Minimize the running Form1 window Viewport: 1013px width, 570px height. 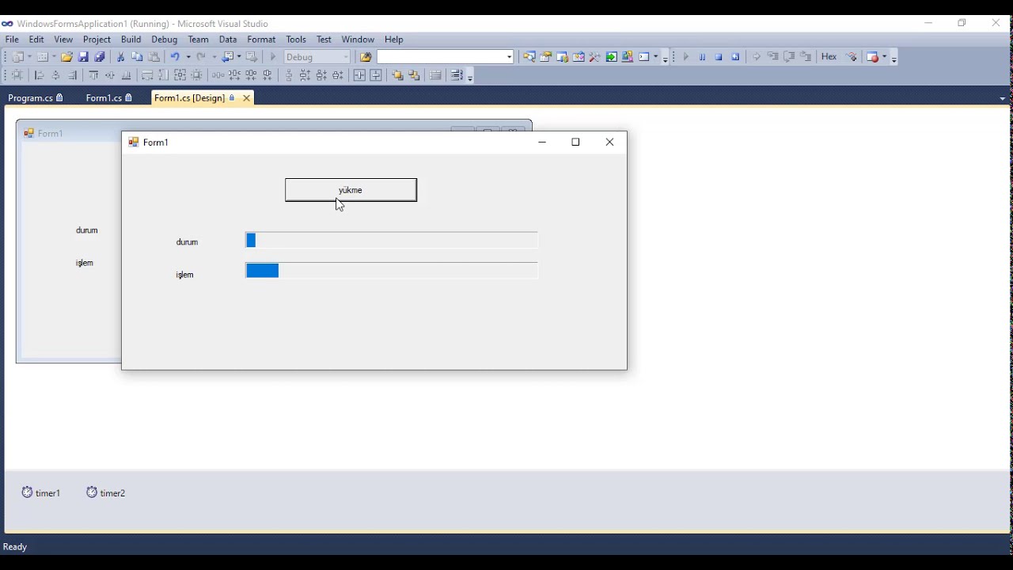click(542, 142)
